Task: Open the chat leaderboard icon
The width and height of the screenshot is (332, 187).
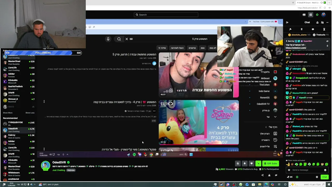Action: click(x=317, y=23)
